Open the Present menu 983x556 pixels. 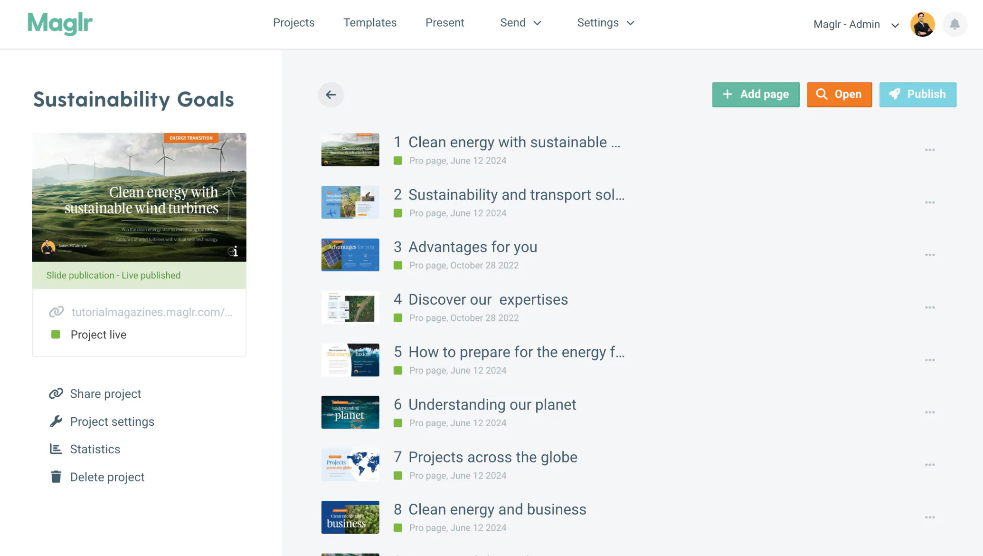[444, 23]
